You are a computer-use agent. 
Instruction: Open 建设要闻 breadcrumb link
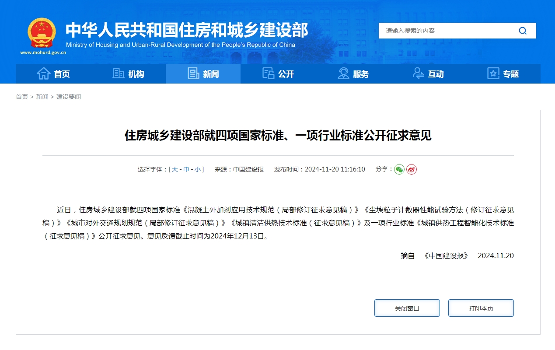tap(68, 97)
